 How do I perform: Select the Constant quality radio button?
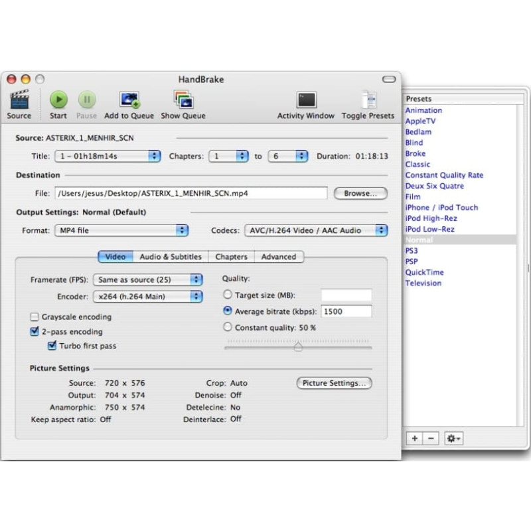pyautogui.click(x=228, y=327)
